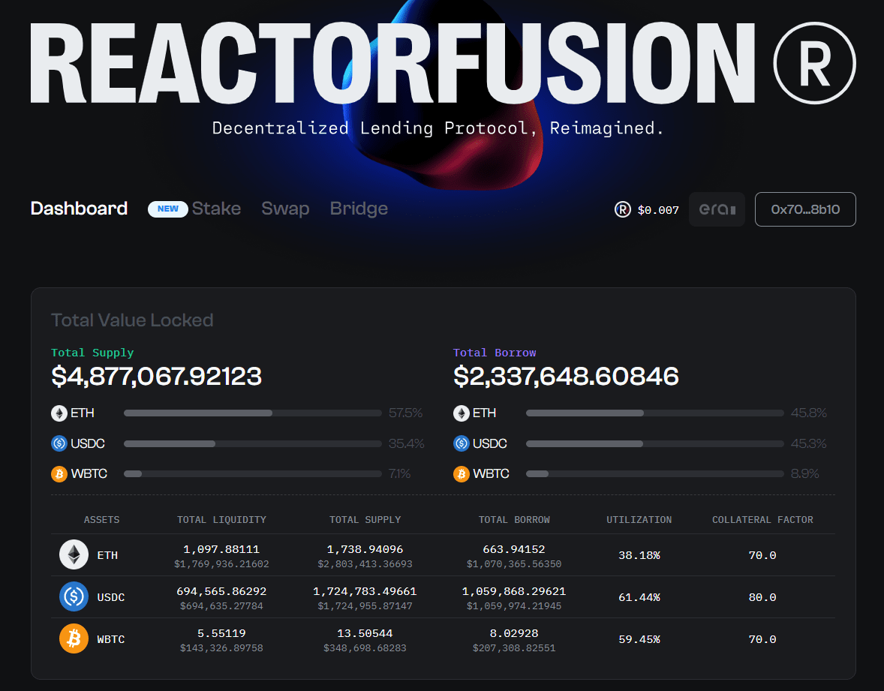The height and width of the screenshot is (691, 884).
Task: Click the WBTC icon under Total Borrow
Action: coord(462,474)
